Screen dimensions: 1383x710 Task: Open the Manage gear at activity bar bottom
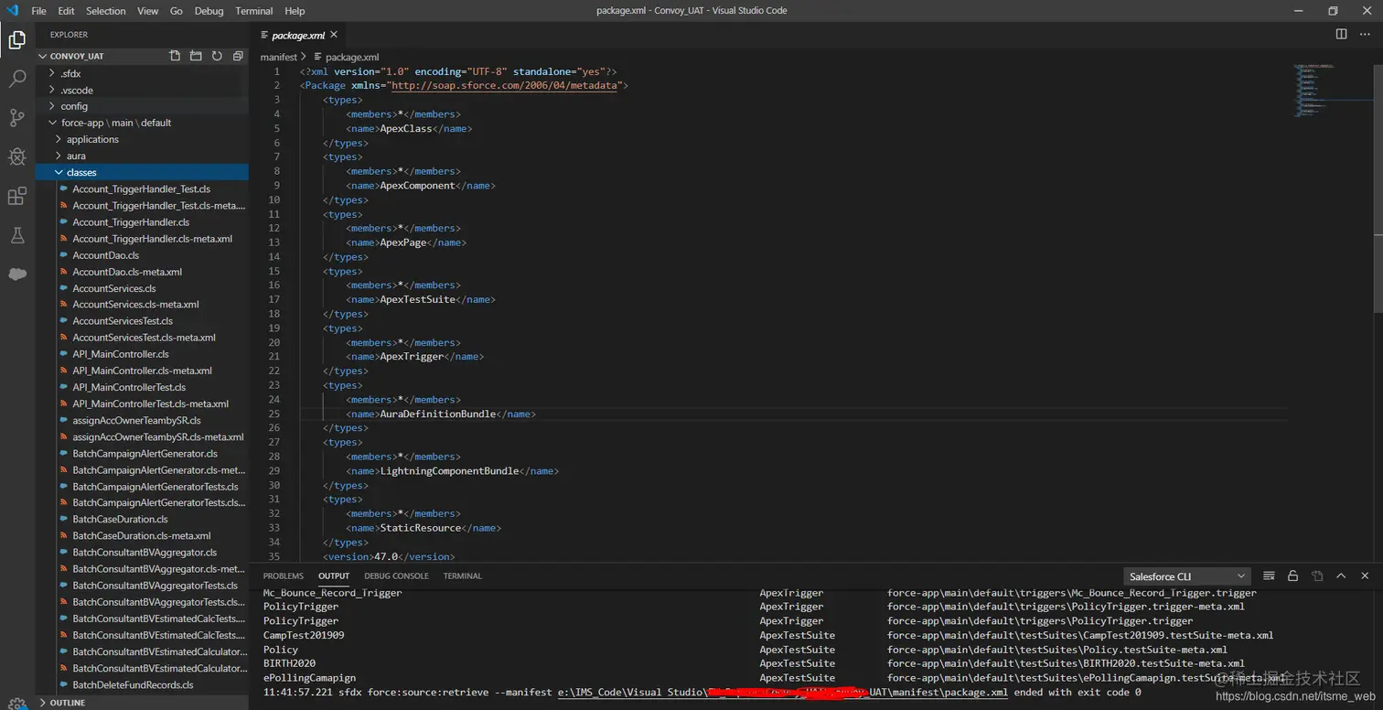tap(16, 704)
